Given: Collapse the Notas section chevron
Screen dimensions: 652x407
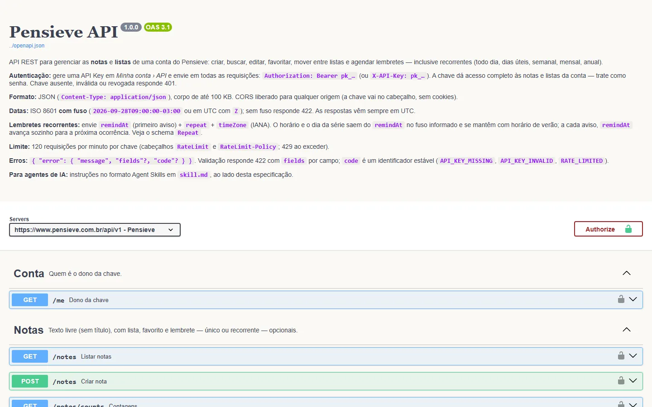Looking at the screenshot, I should point(627,330).
